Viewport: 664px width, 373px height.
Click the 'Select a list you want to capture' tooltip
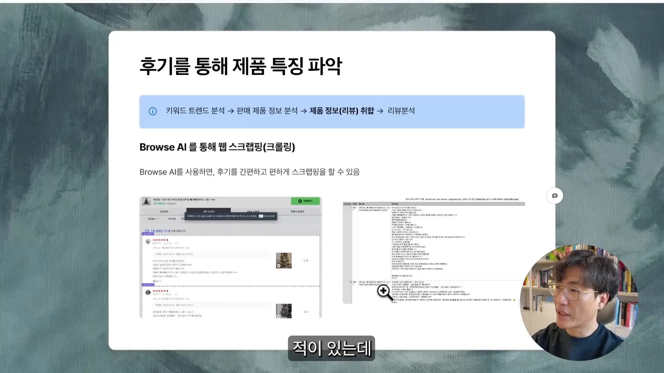pyautogui.click(x=231, y=216)
